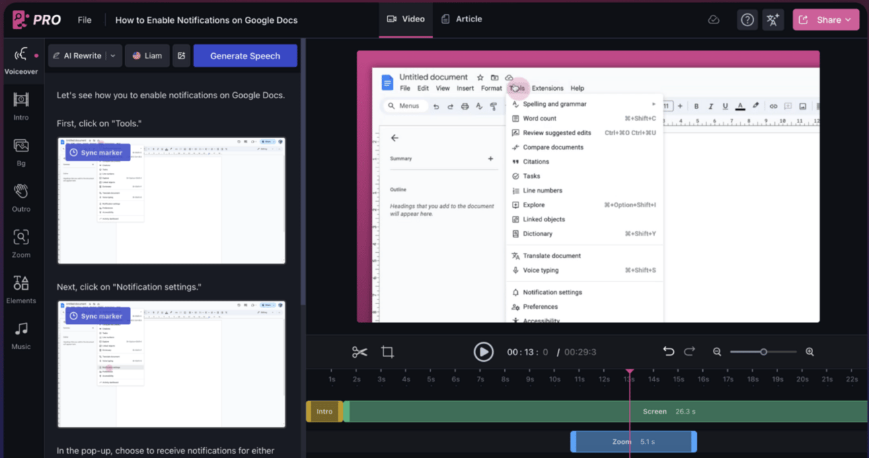
Task: Edit the project title field
Action: click(206, 20)
